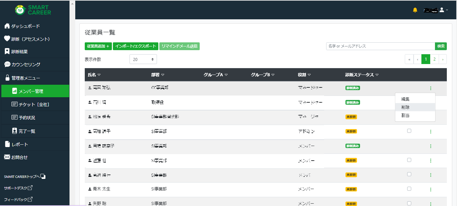
Task: Tick the checkbox in 青木 太生 row
Action: 409,189
